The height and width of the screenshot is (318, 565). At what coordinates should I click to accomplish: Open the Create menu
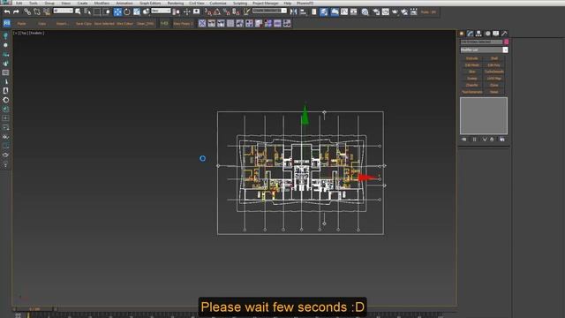(x=82, y=3)
